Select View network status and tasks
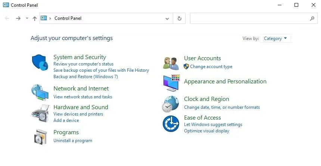321x166 pixels. [x=82, y=97]
